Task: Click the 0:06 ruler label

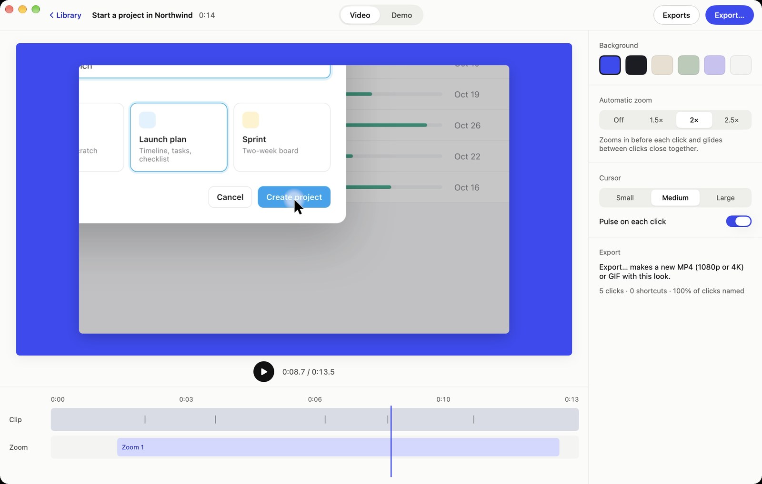Action: (x=315, y=399)
